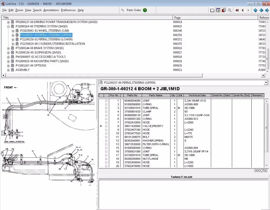Open the Annotations menu
The image size is (270, 210).
click(51, 10)
